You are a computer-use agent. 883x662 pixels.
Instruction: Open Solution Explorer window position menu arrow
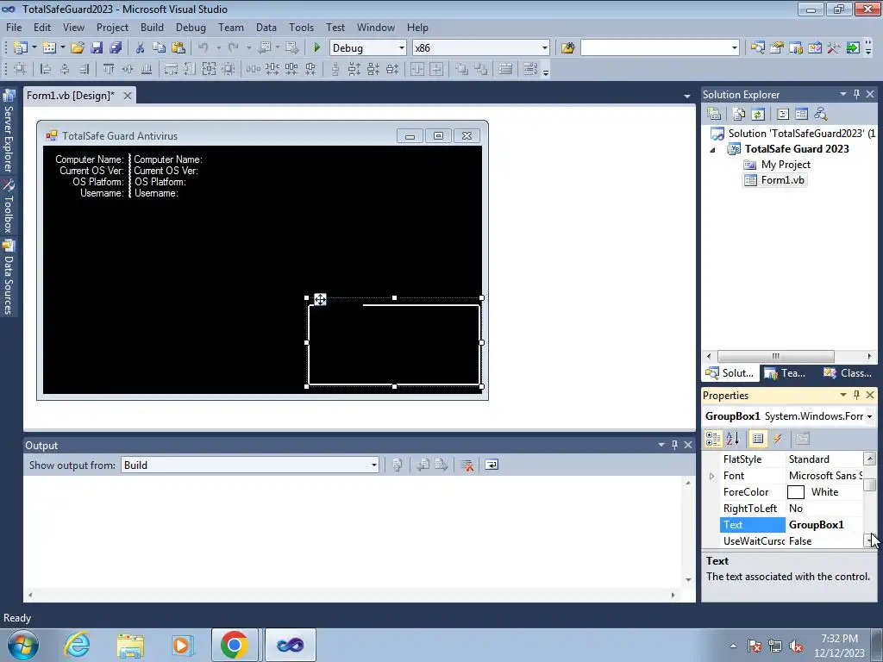[843, 94]
